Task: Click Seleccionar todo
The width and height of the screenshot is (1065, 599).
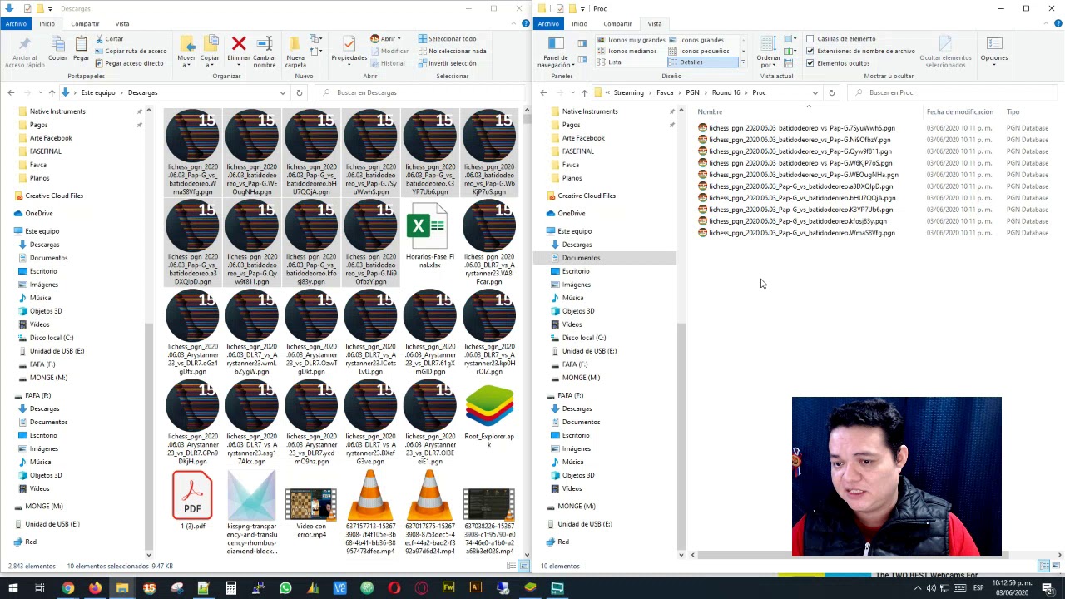Action: pos(448,39)
